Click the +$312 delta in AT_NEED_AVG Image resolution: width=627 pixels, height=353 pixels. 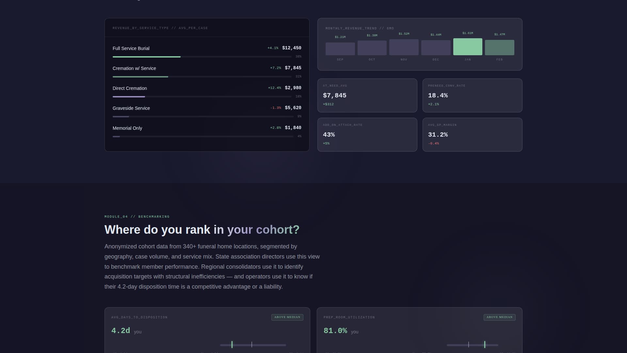tap(328, 104)
